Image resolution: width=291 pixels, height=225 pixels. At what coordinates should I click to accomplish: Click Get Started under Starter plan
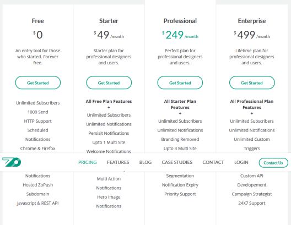[109, 83]
